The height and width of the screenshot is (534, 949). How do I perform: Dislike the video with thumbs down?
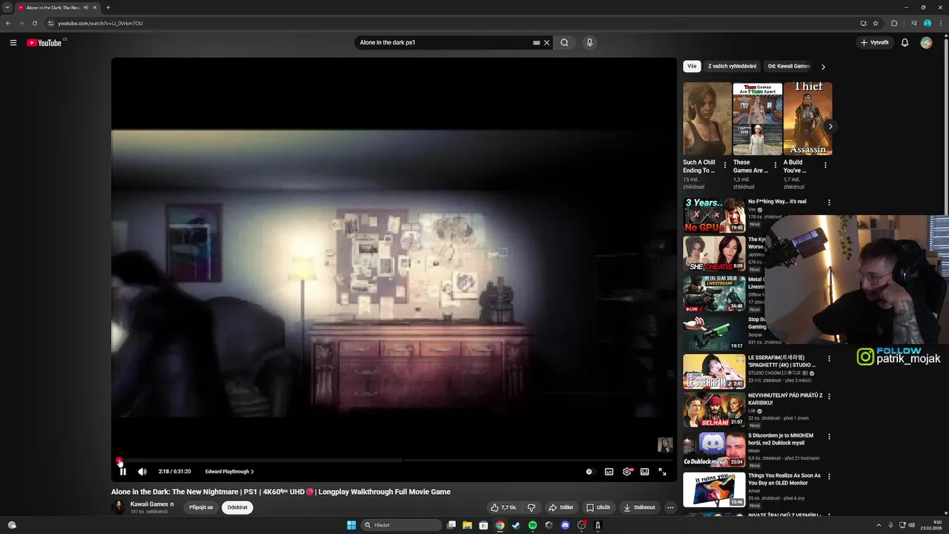pyautogui.click(x=532, y=507)
